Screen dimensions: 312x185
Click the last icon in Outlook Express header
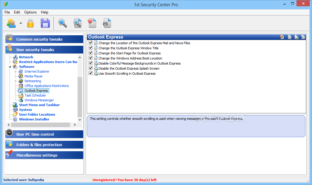[303, 37]
